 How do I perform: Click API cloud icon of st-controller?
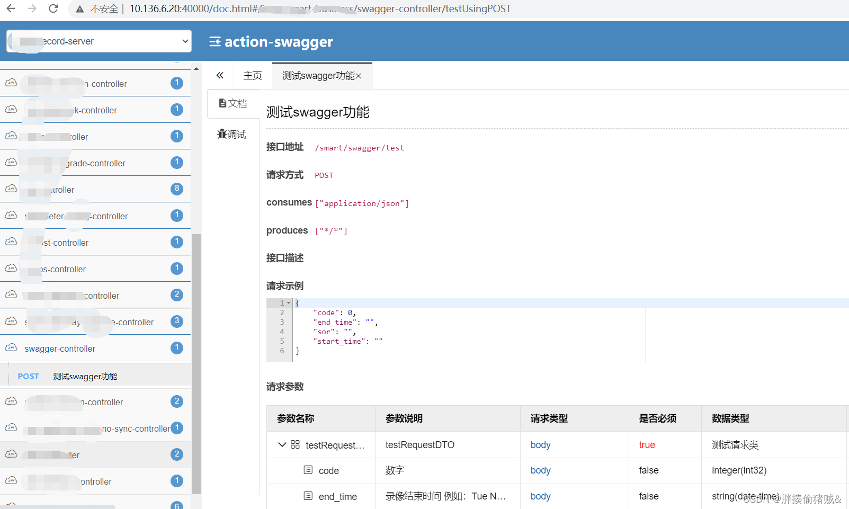[x=11, y=242]
